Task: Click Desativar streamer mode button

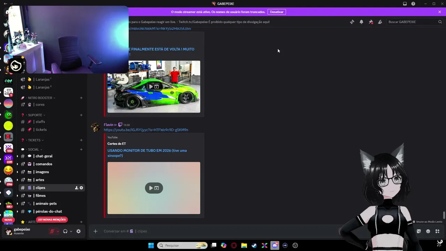Action: coord(277,12)
